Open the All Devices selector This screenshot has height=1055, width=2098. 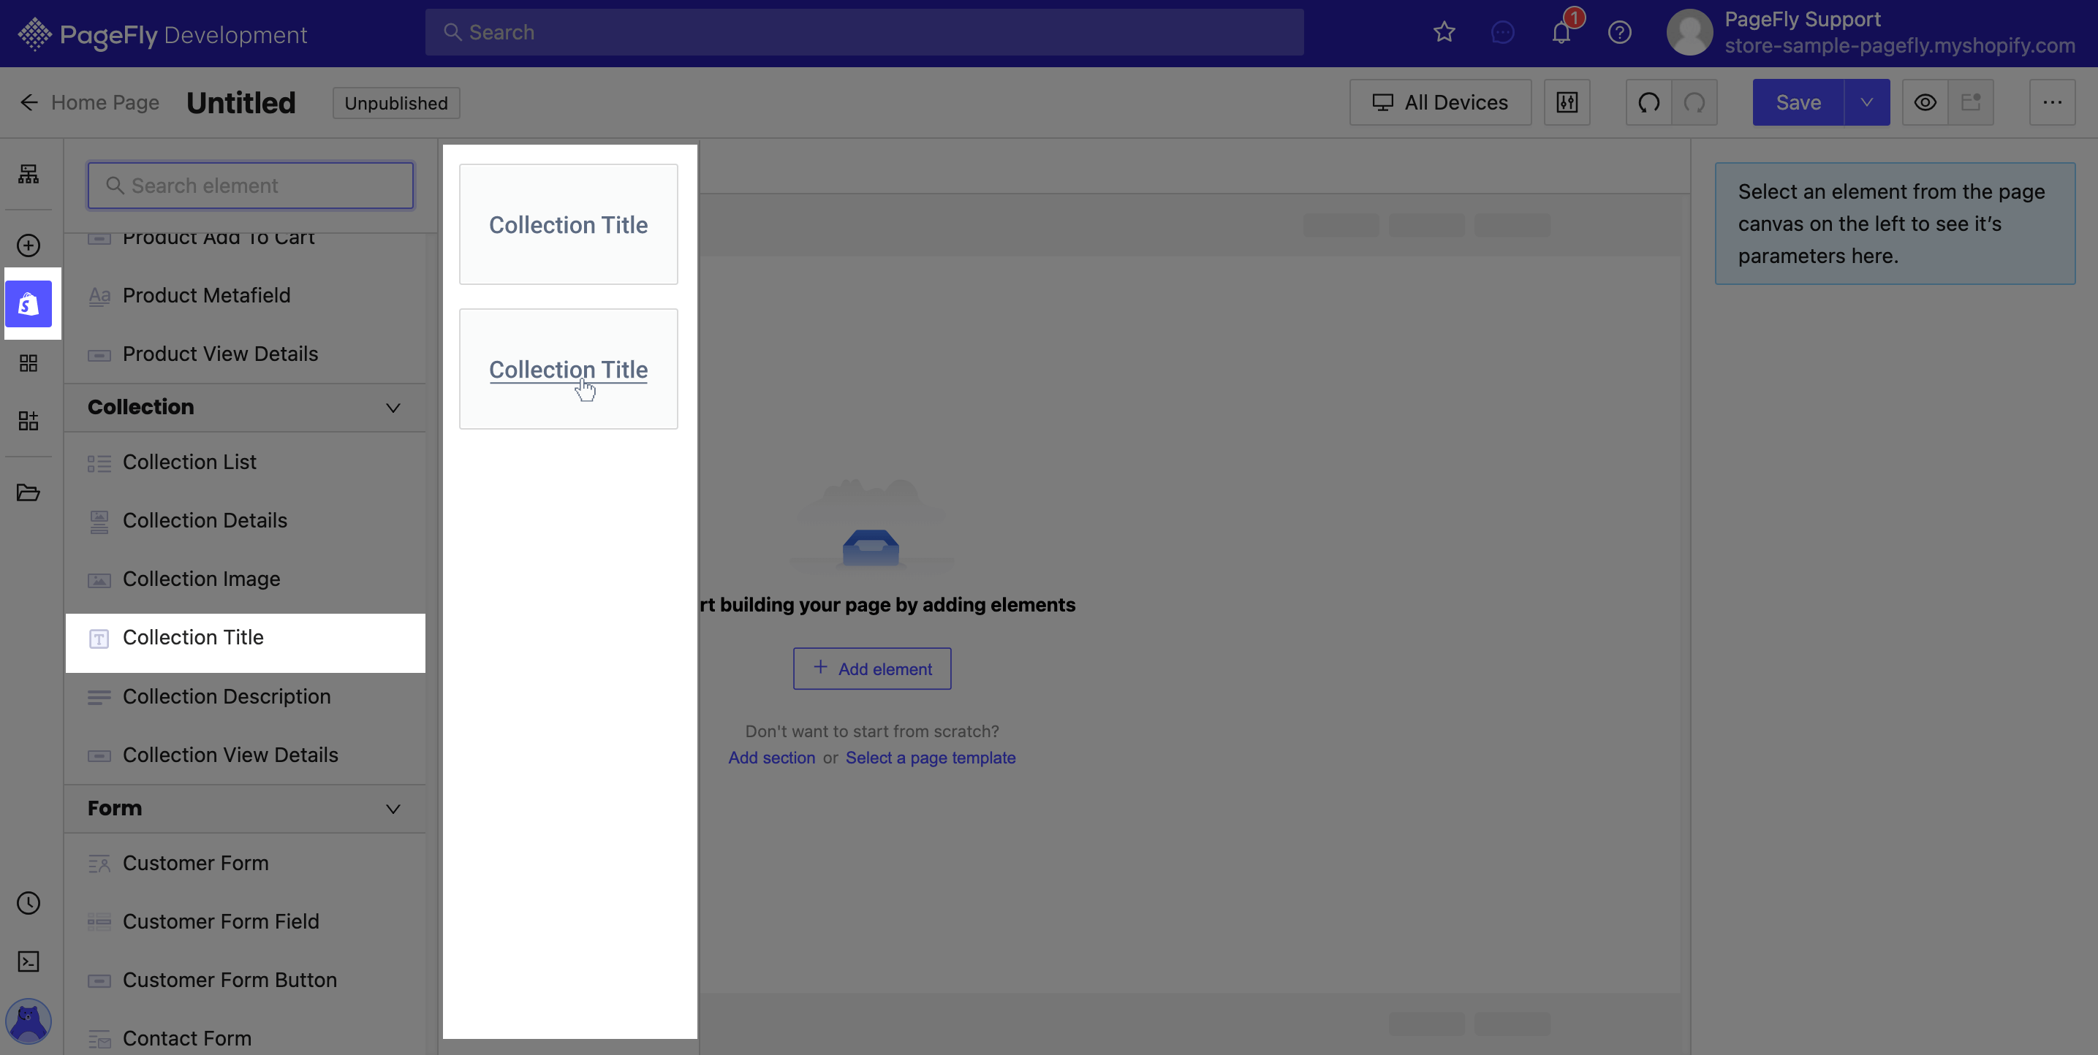(x=1440, y=102)
